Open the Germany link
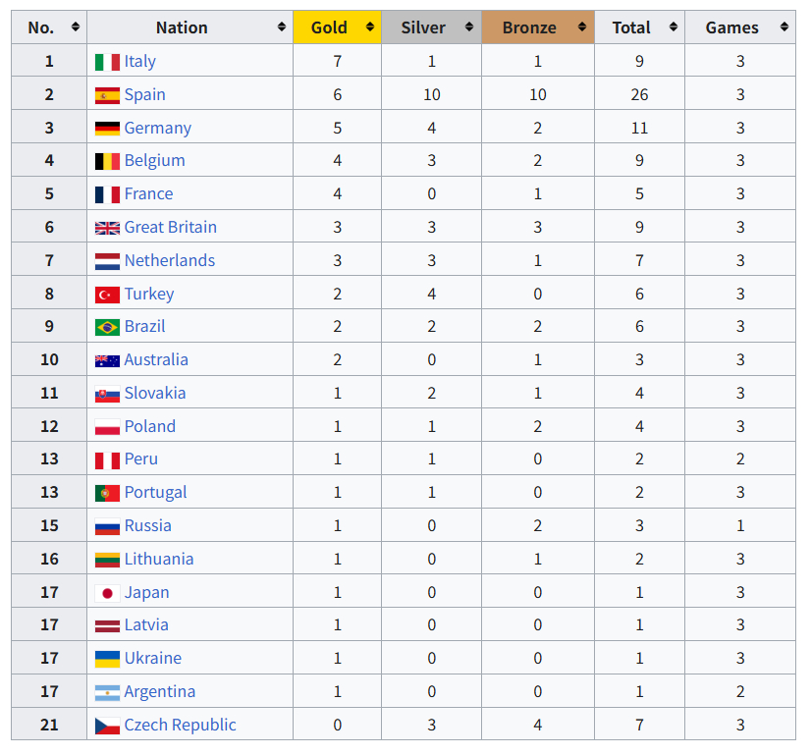This screenshot has height=755, width=811. (158, 128)
